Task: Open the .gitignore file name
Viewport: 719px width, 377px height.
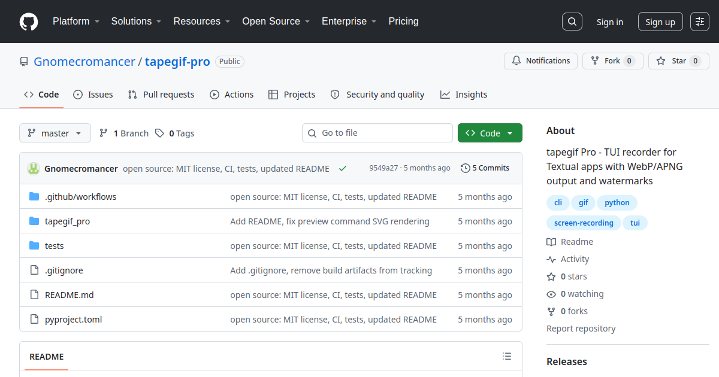Action: click(x=64, y=270)
